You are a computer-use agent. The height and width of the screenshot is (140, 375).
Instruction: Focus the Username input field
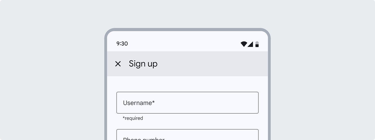coord(187,103)
